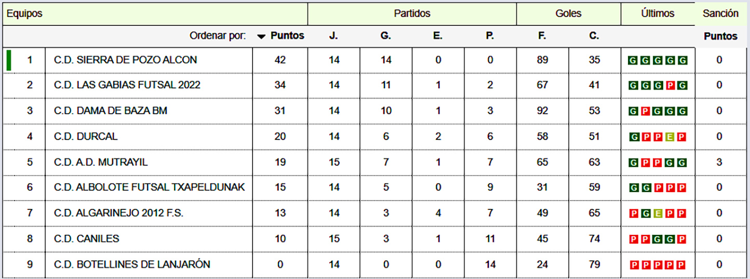Click the sort arrow next to Puntos
Image resolution: width=750 pixels, height=279 pixels.
261,36
